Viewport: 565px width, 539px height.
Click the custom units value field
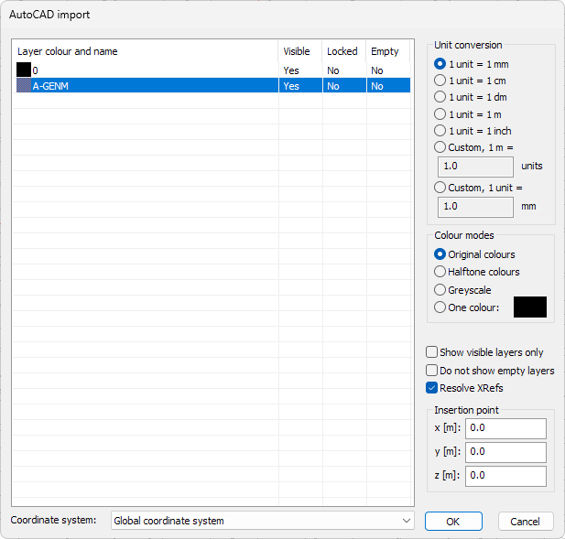(475, 167)
